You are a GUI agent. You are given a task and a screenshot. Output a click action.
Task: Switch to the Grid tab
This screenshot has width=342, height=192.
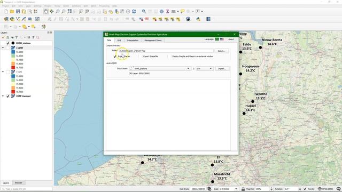(x=119, y=41)
